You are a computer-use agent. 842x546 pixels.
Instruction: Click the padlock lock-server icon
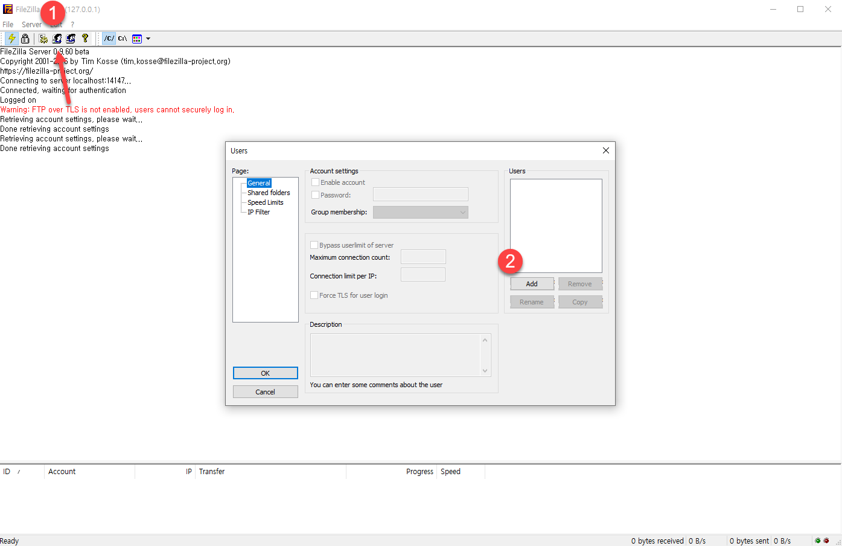pos(25,38)
